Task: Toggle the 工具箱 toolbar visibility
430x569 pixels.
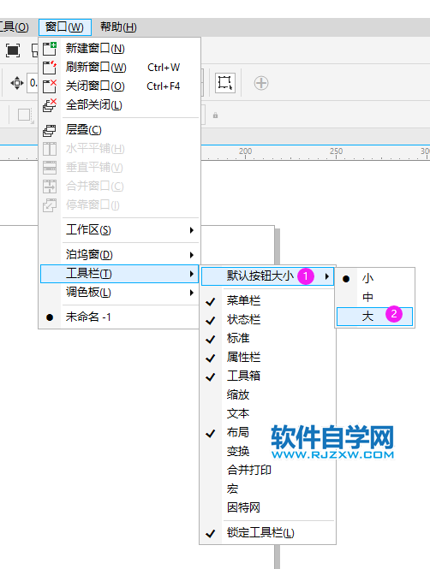Action: tap(267, 376)
